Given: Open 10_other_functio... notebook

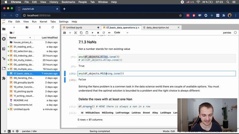Looking at the screenshot, I should click(33, 87).
